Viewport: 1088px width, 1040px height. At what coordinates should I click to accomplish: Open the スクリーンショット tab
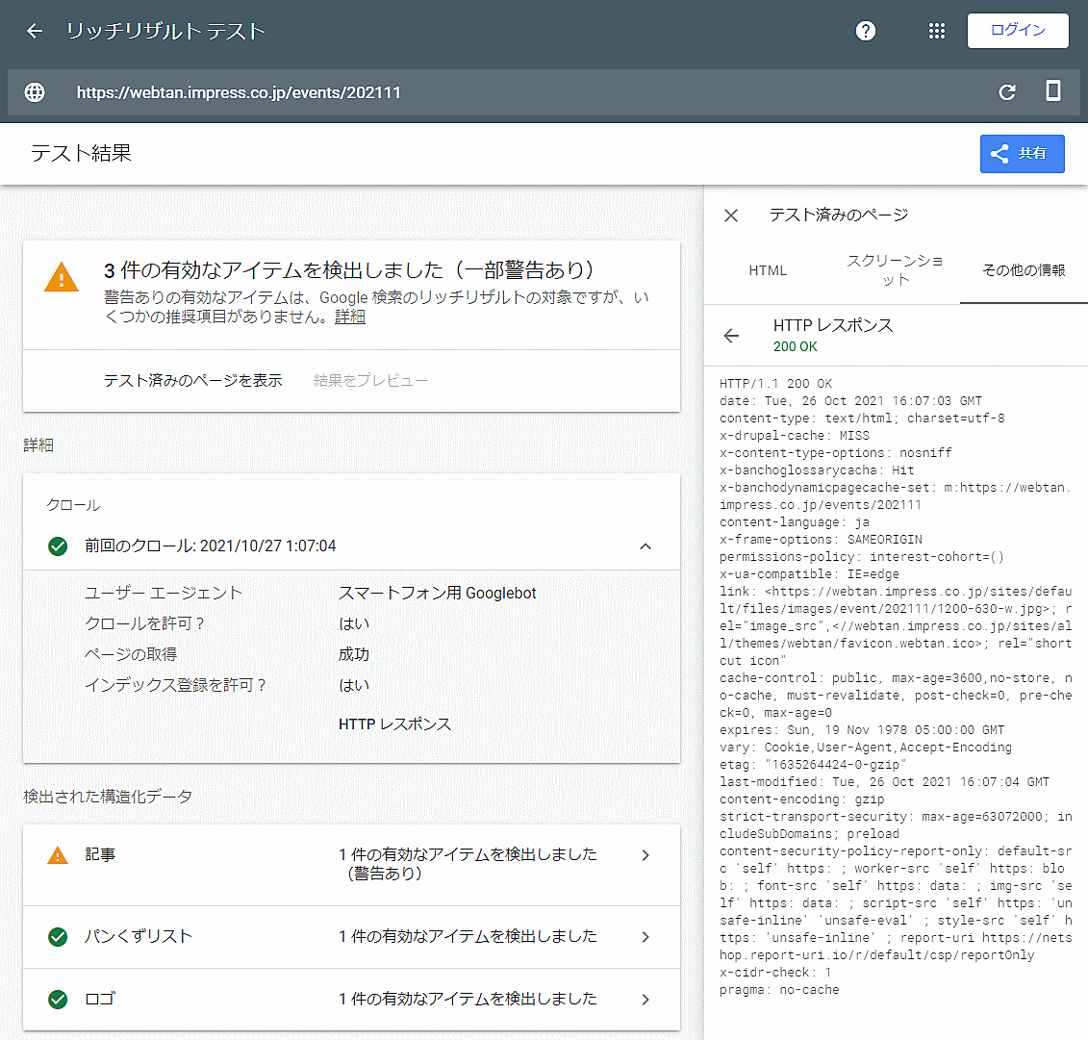tap(895, 270)
